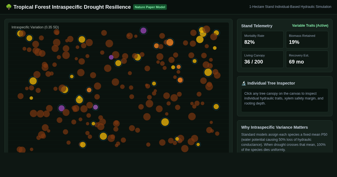Click the Nature Paper Model badge
337x177 pixels.
(150, 7)
